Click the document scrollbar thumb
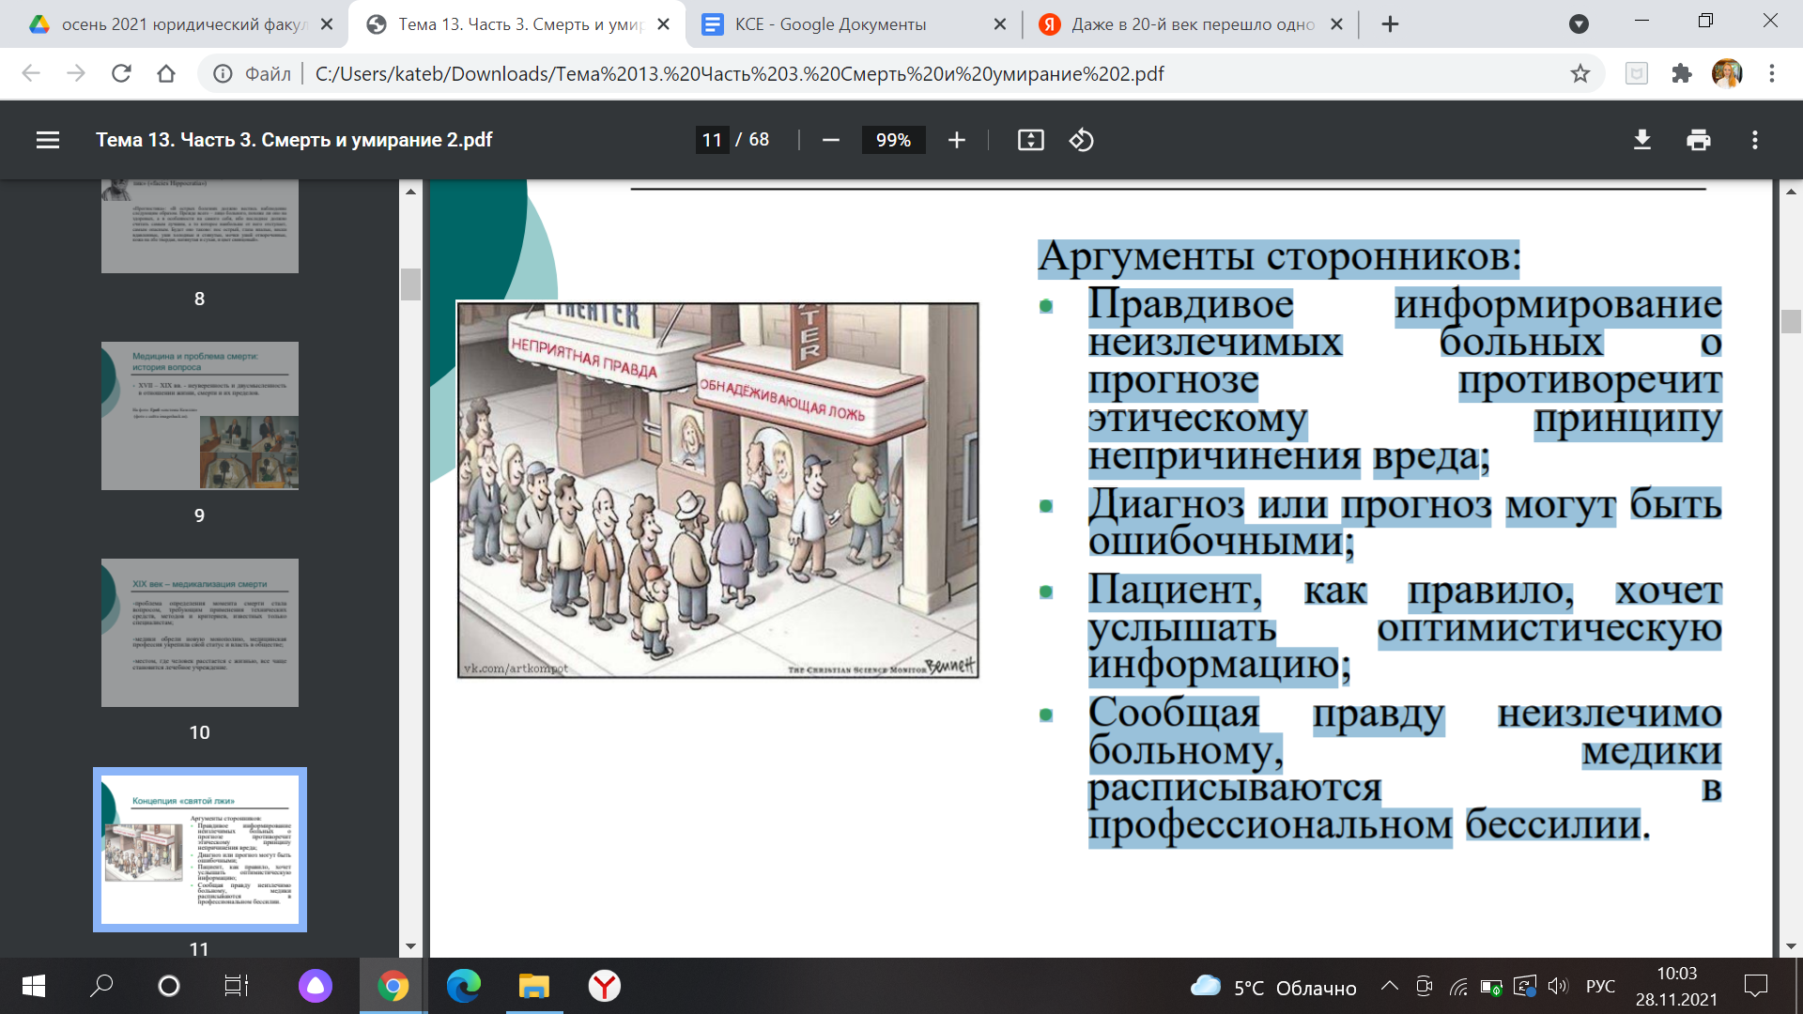This screenshot has width=1803, height=1014. (x=1791, y=321)
